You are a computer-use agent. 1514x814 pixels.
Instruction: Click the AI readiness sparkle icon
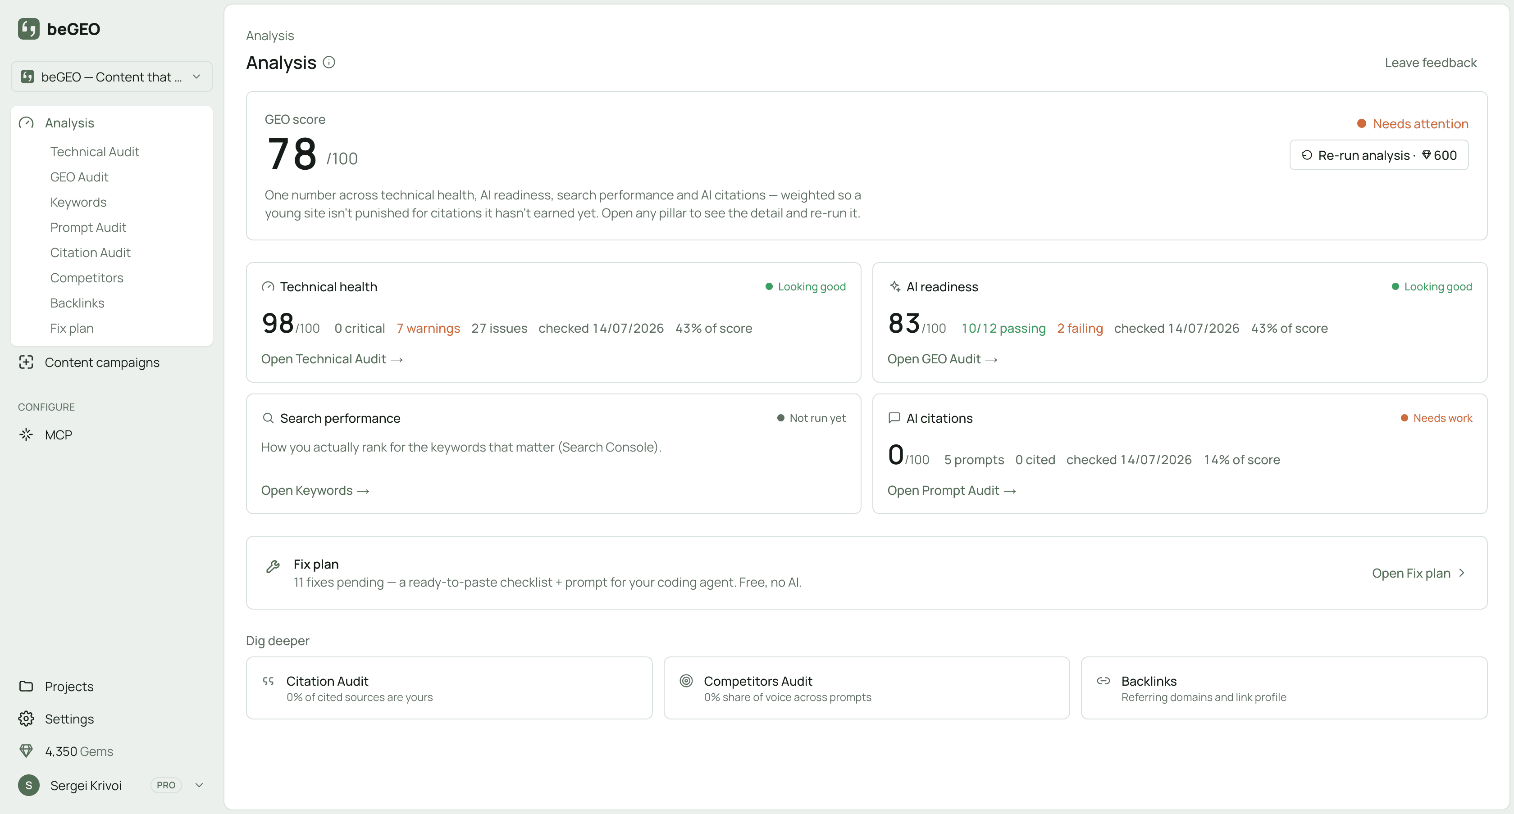(894, 287)
